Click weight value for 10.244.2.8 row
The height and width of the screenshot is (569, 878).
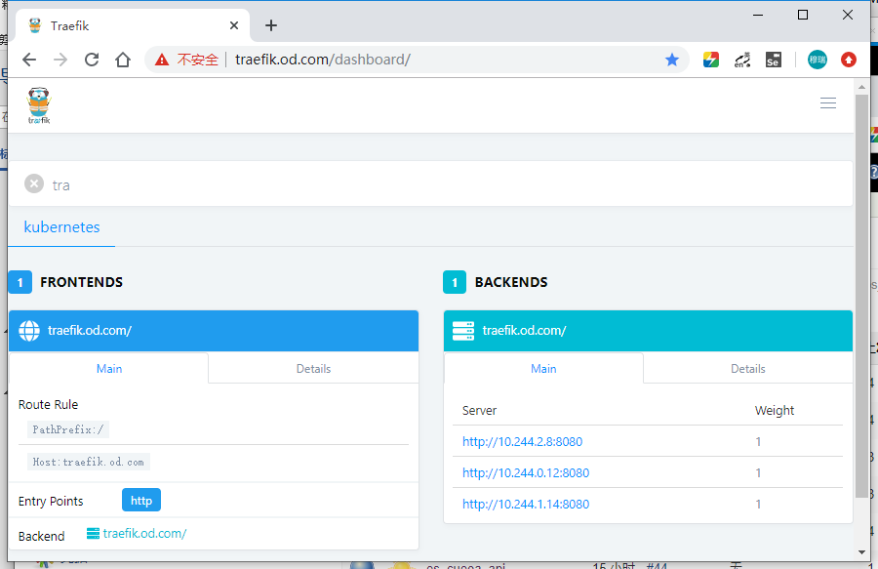(758, 442)
